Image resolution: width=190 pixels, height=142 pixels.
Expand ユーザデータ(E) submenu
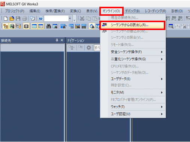pos(133,79)
